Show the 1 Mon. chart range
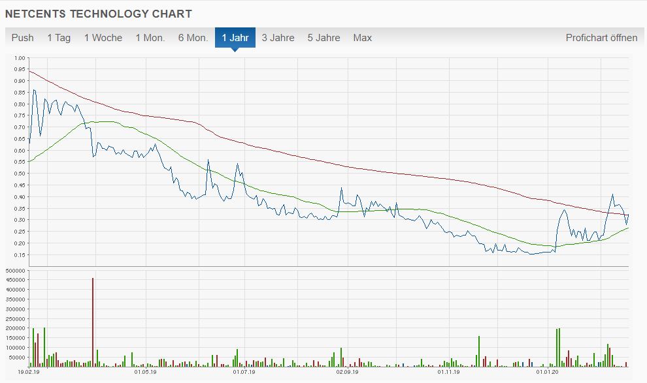Viewport: 647px width, 383px height. click(150, 38)
